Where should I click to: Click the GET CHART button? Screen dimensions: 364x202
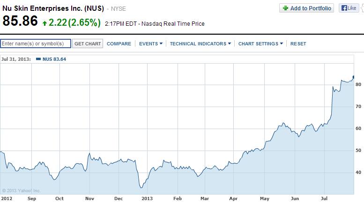[88, 43]
